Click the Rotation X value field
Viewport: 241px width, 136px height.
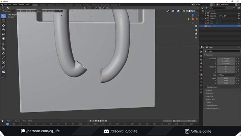pyautogui.click(x=226, y=67)
